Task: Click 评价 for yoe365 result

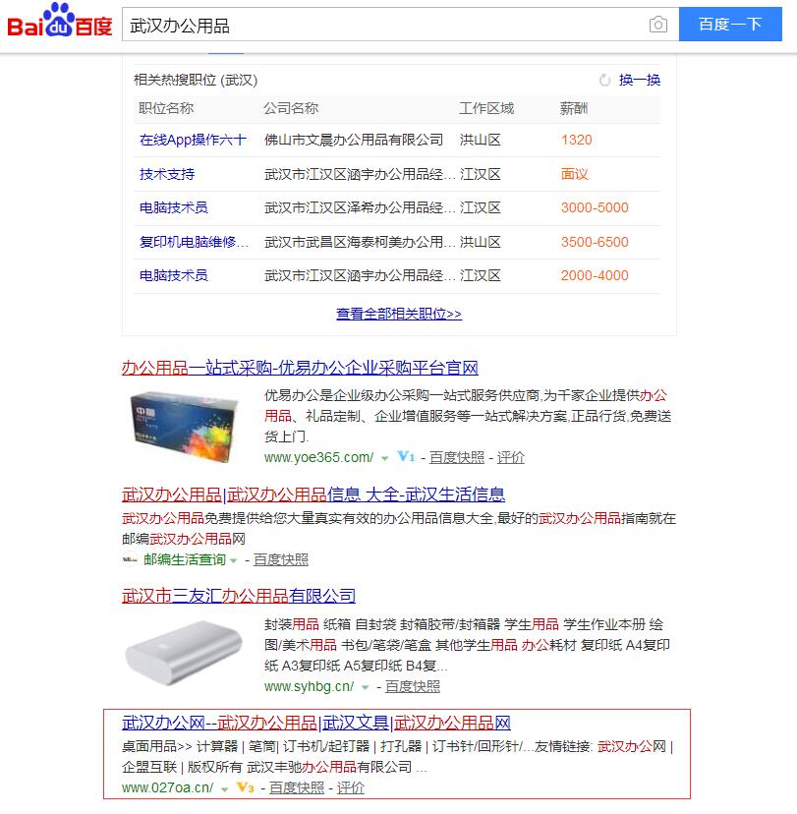Action: 511,457
